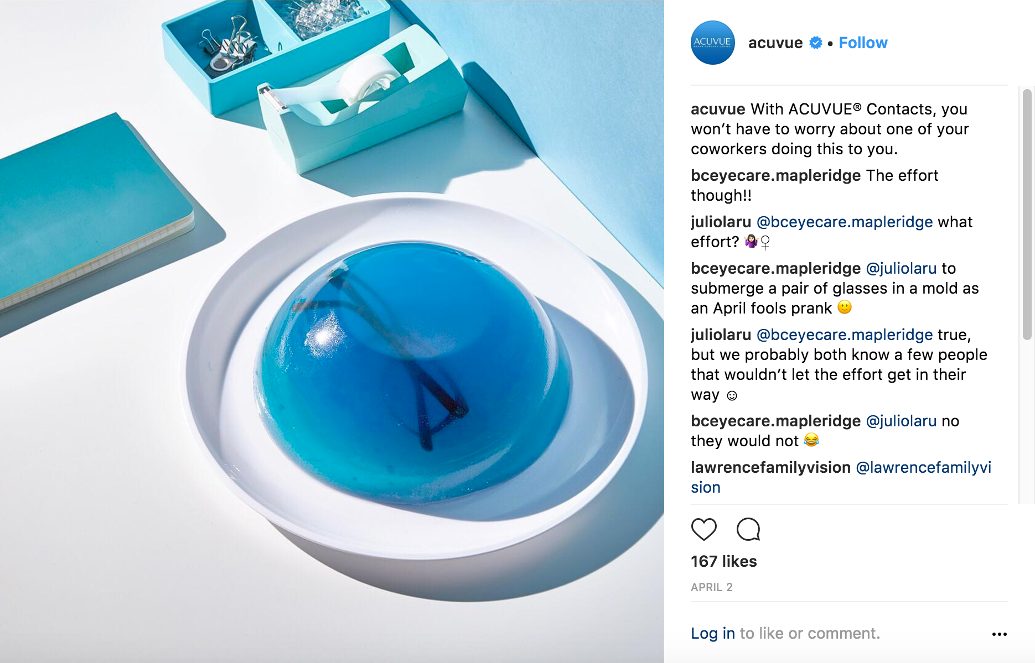Viewport: 1035px width, 663px height.
Task: Click the @lawrencefamilyvision mention link
Action: click(x=841, y=477)
